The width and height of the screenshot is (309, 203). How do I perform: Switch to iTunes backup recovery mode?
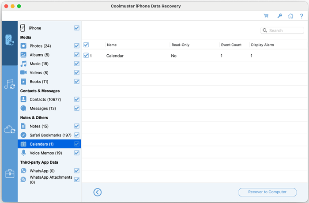pos(9,84)
